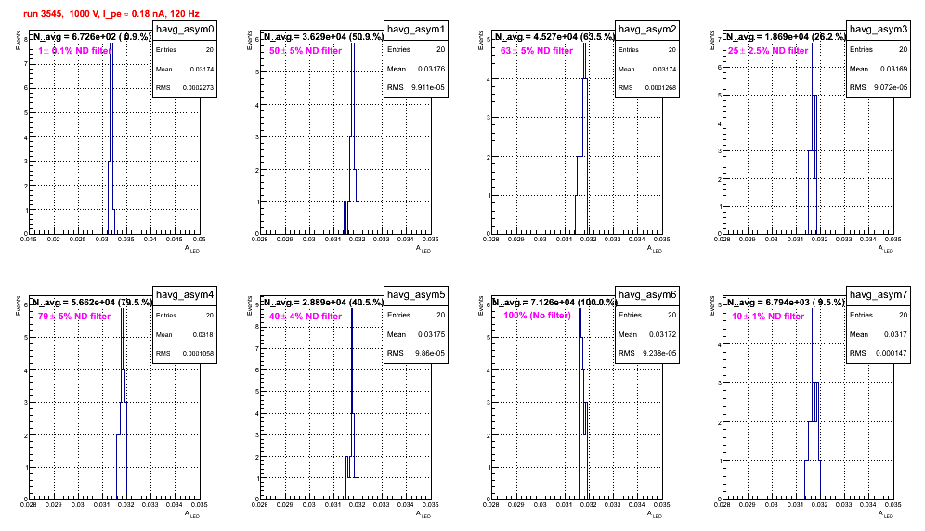Viewport: 925px width, 531px height.
Task: Click Entries 20 row in havg_asym7 box
Action: click(x=879, y=316)
